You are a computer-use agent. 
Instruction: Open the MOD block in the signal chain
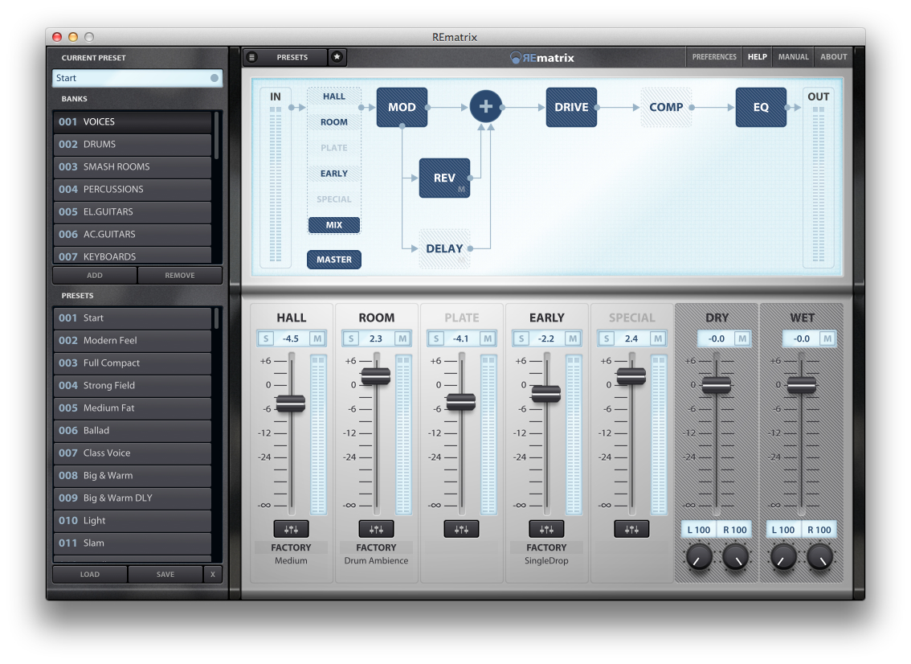click(402, 106)
